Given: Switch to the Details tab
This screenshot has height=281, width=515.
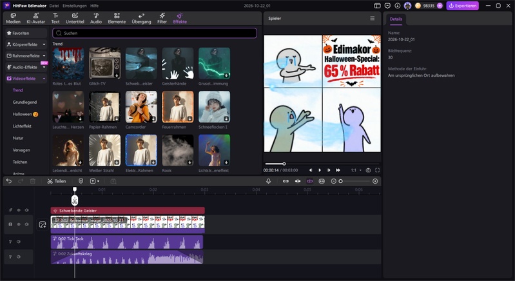Looking at the screenshot, I should pyautogui.click(x=396, y=19).
